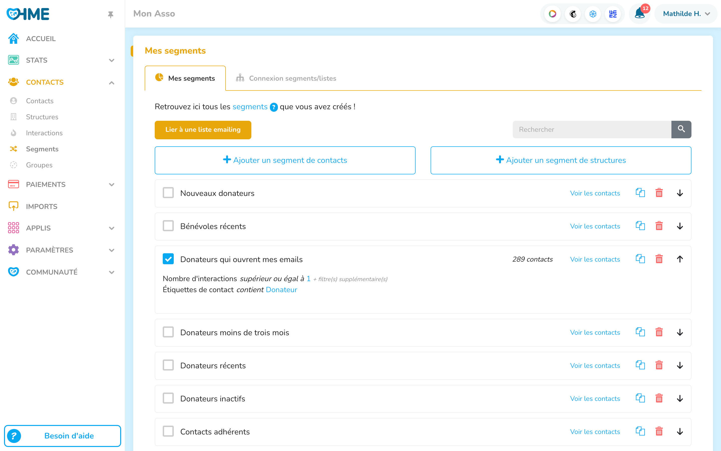This screenshot has height=451, width=721.
Task: Click the blue help icon beside segments
Action: pos(273,107)
